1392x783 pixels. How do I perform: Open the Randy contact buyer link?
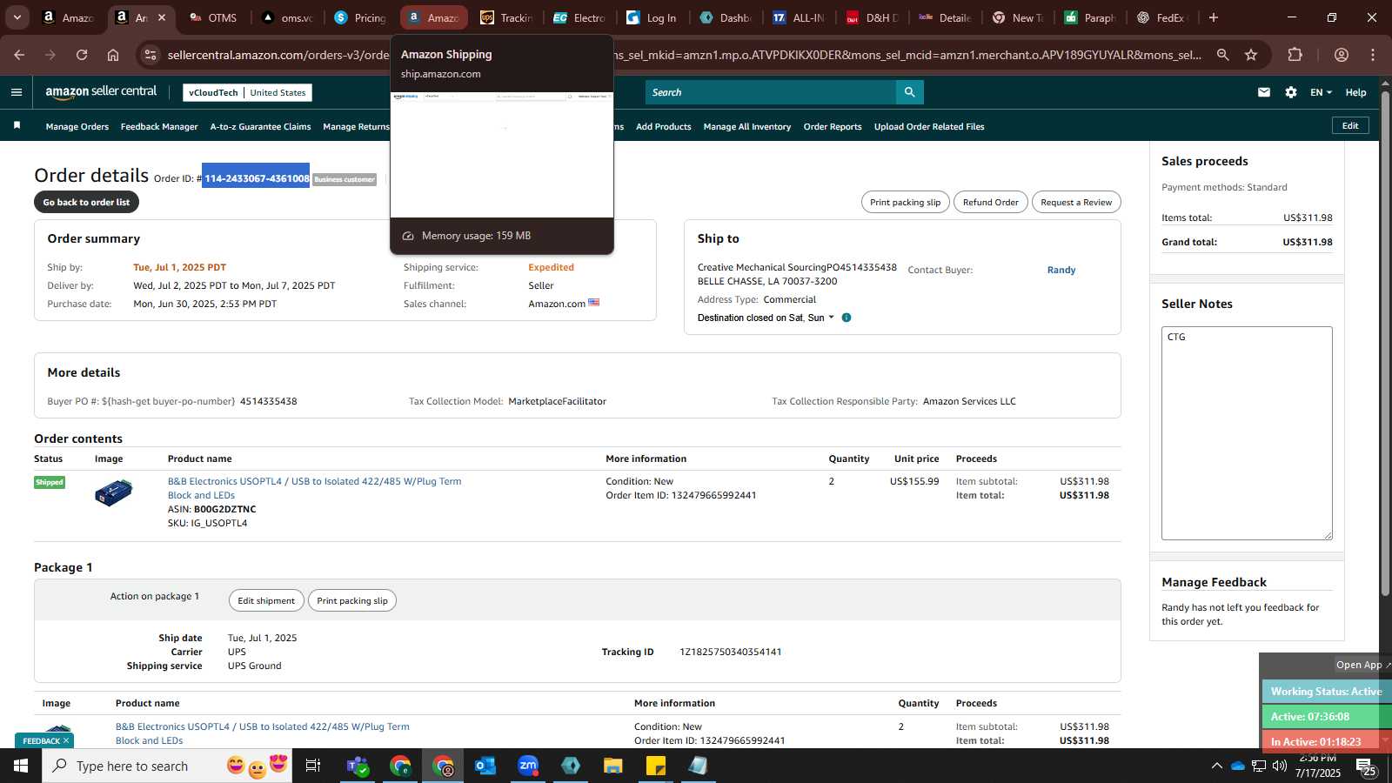click(x=1061, y=270)
